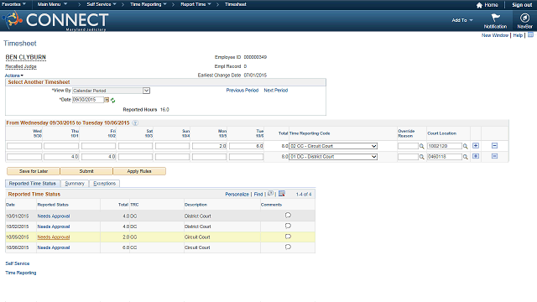This screenshot has width=537, height=302.
Task: Click the help question mark beside date range
Action: click(x=135, y=123)
